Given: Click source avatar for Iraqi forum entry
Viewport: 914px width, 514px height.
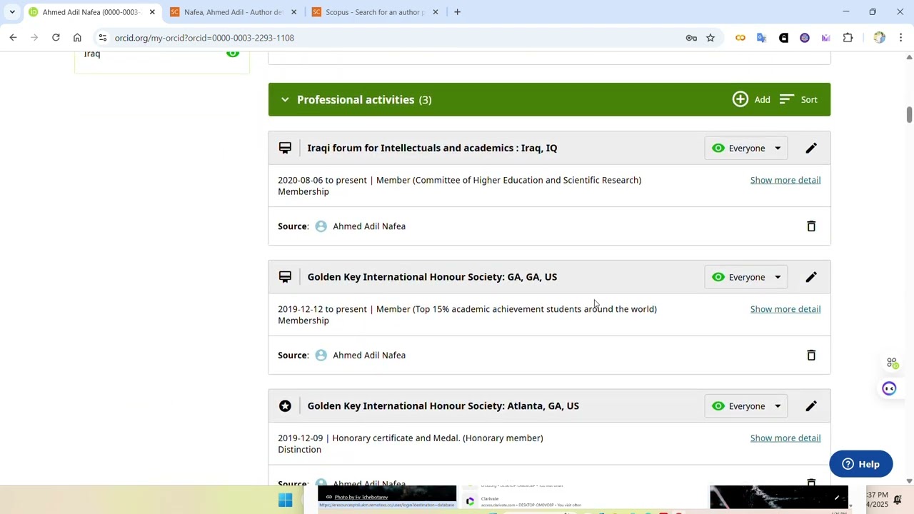Looking at the screenshot, I should pos(321,226).
